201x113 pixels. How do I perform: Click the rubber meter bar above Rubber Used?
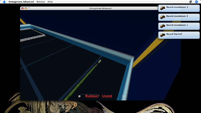click(x=89, y=94)
